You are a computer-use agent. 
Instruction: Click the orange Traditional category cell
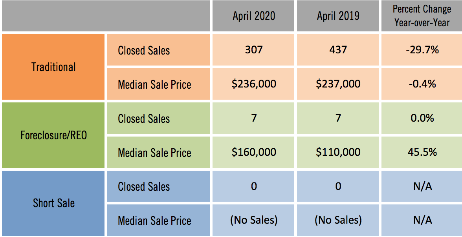coord(53,67)
